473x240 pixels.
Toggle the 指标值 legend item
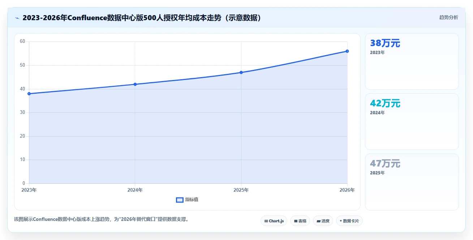187,200
